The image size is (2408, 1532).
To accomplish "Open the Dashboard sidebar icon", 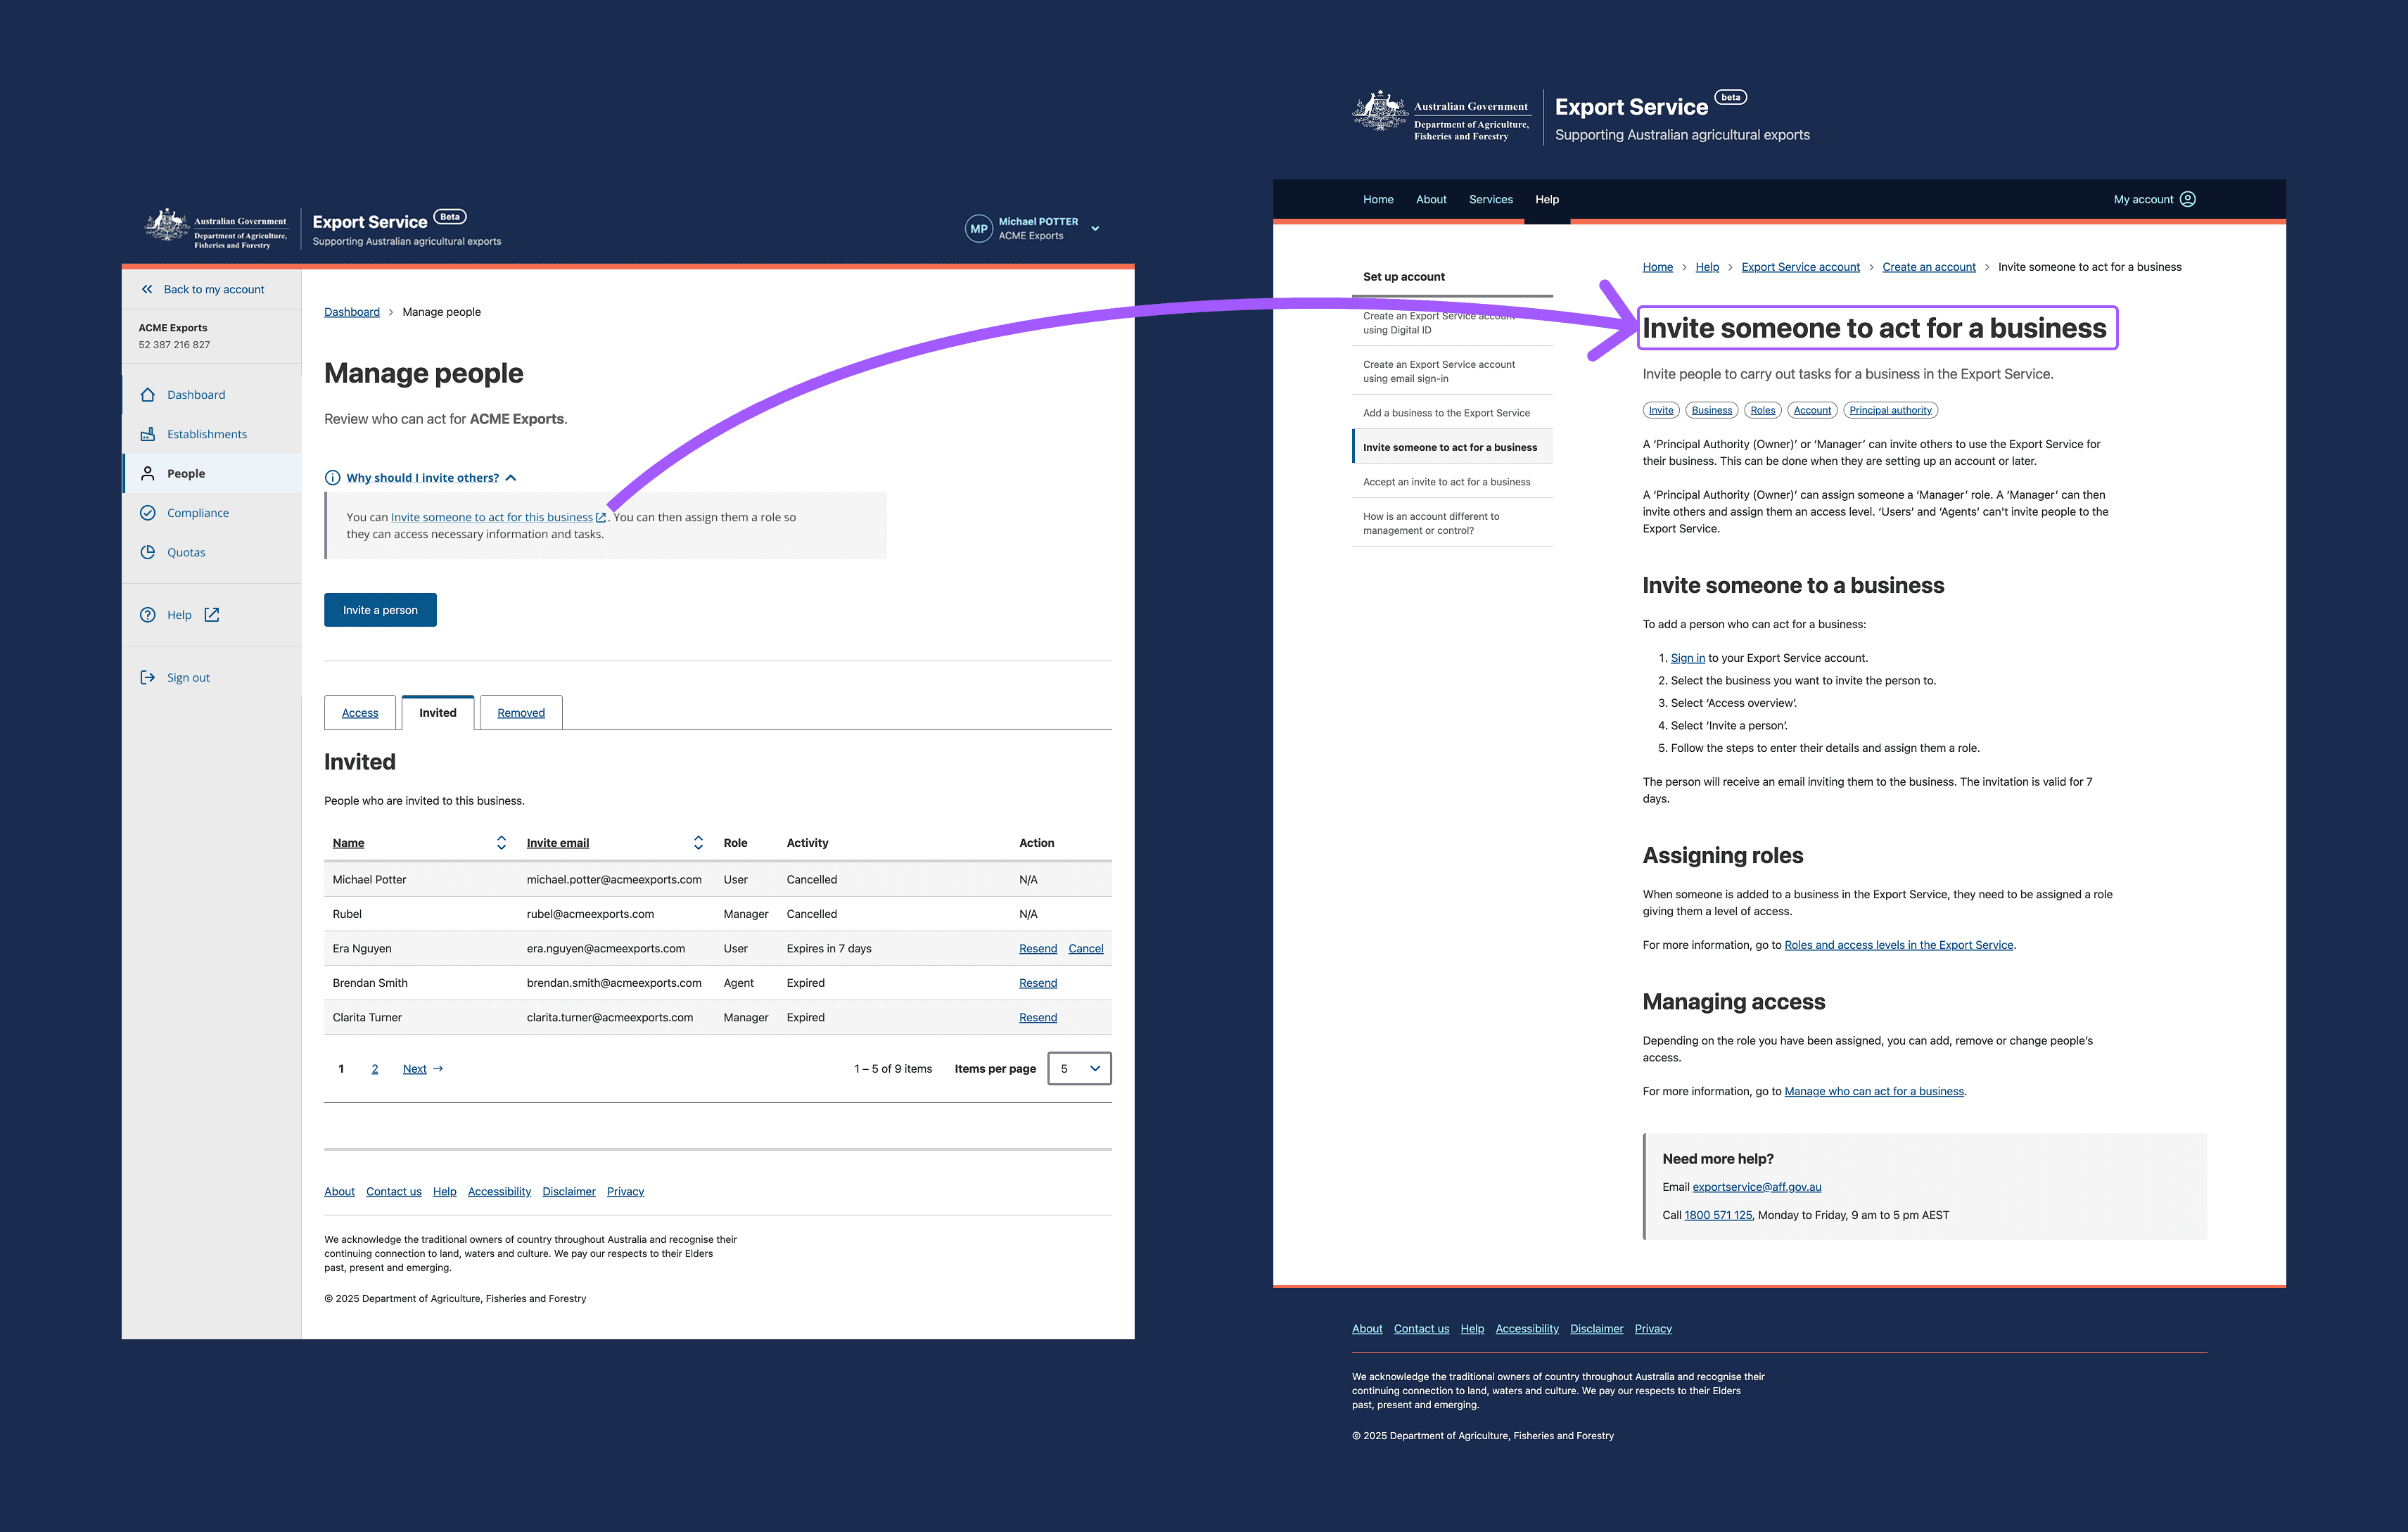I will (x=148, y=394).
